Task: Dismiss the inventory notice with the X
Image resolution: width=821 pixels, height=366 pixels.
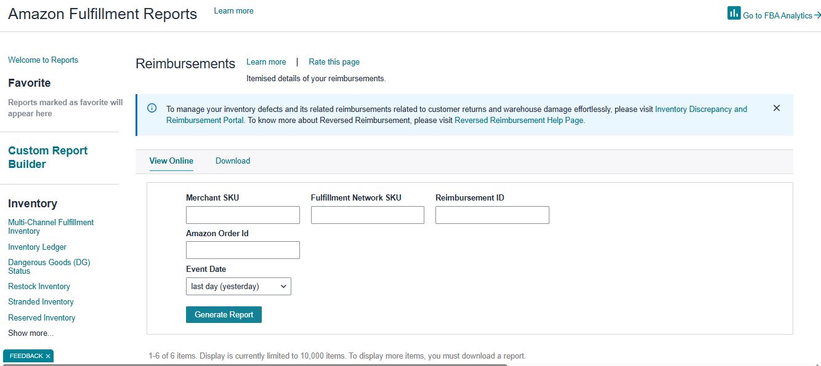Action: click(776, 107)
